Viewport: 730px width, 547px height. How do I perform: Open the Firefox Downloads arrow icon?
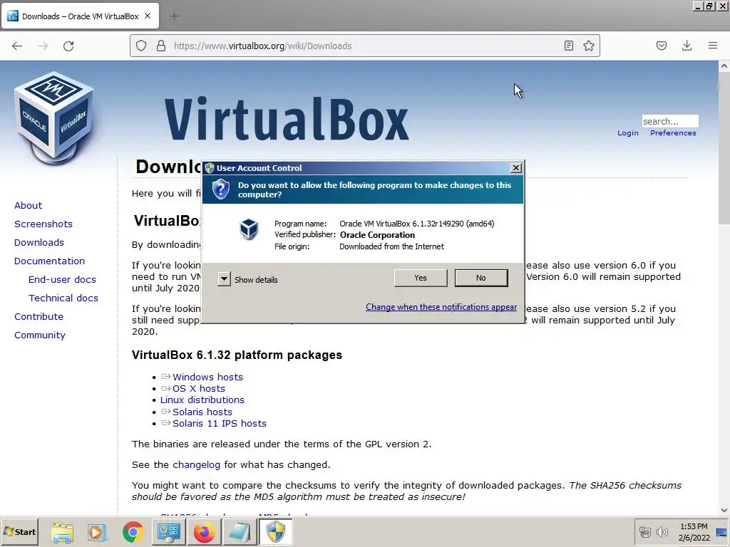point(687,46)
